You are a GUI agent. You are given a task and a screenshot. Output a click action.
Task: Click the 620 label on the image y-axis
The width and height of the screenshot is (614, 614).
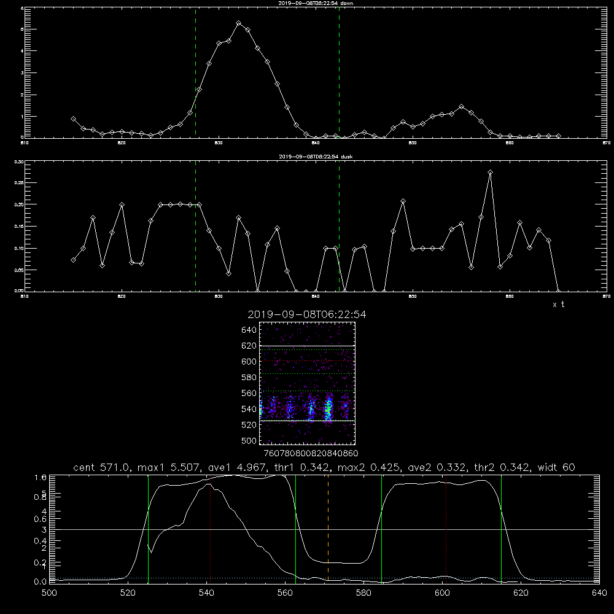pyautogui.click(x=249, y=346)
